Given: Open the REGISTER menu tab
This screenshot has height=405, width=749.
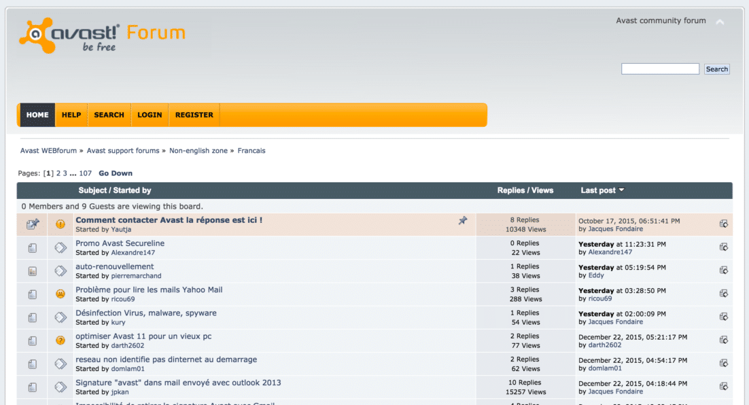Looking at the screenshot, I should tap(194, 115).
